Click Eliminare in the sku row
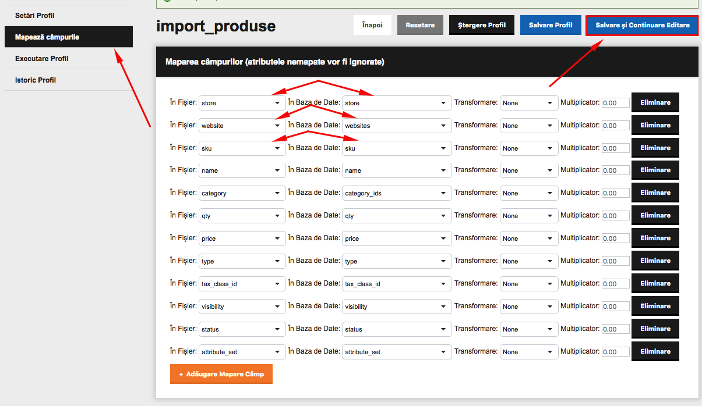 655,148
